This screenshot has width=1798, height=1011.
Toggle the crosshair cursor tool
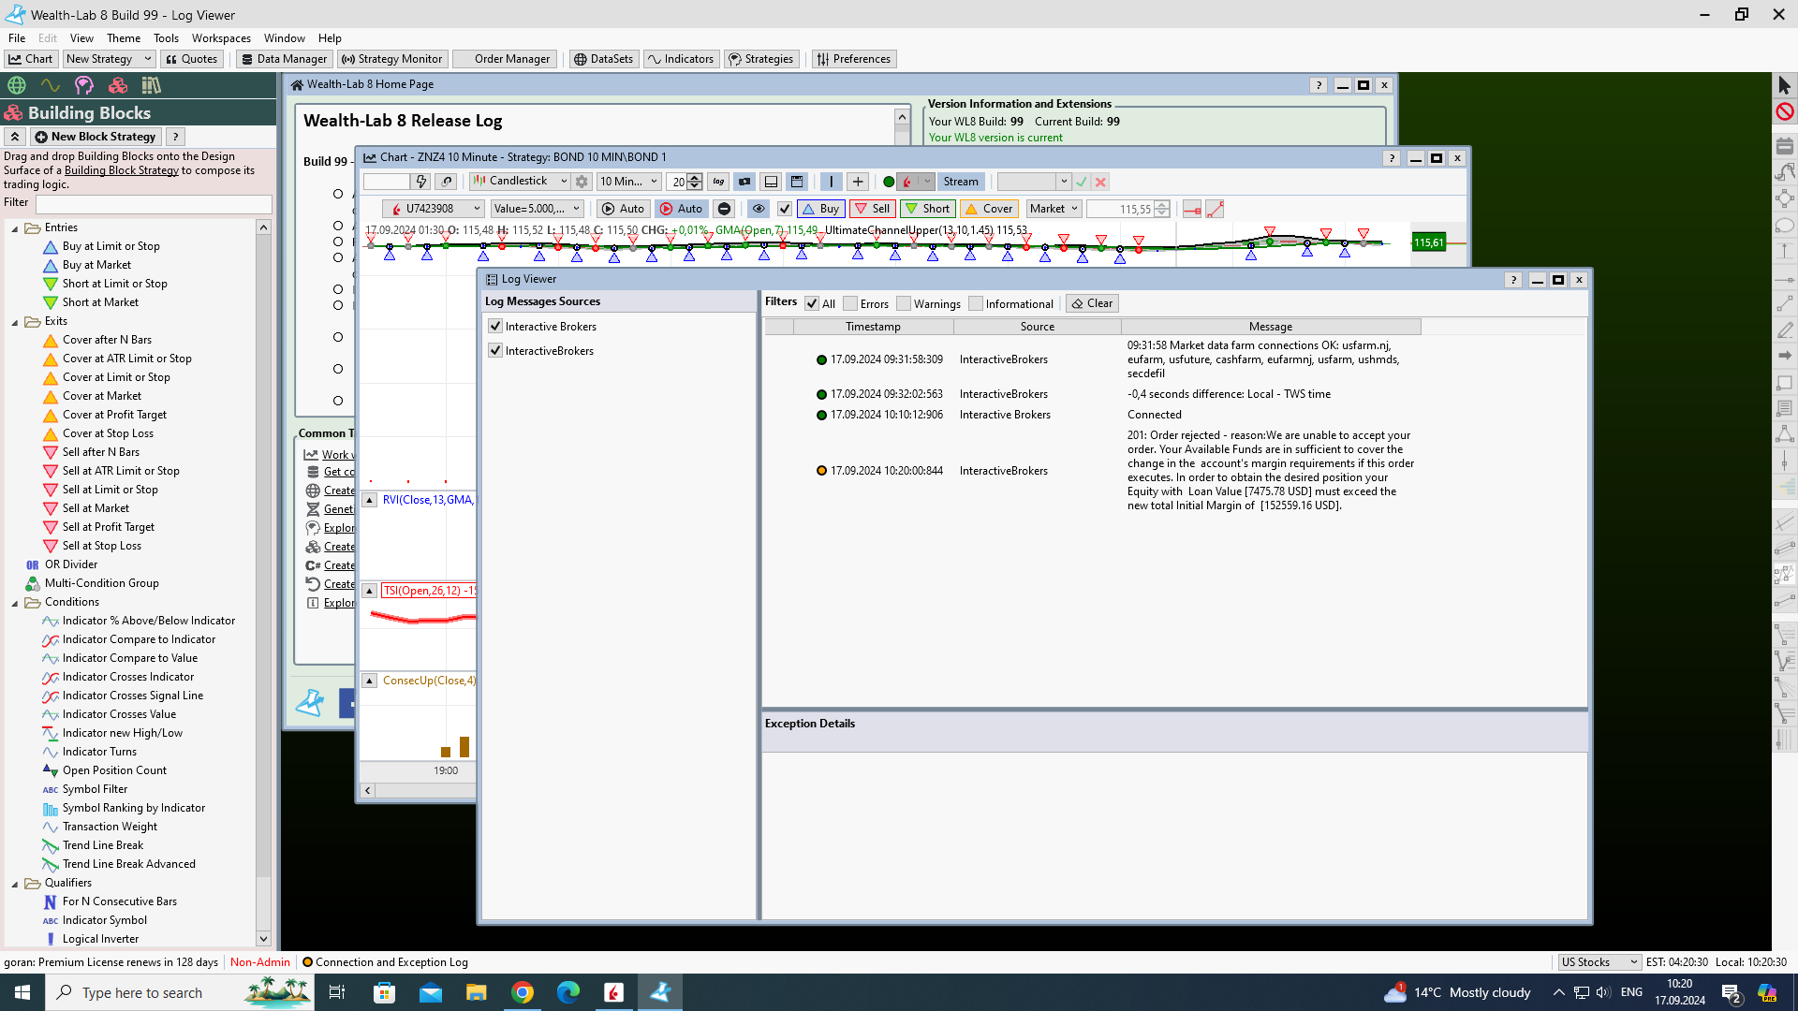pyautogui.click(x=857, y=182)
